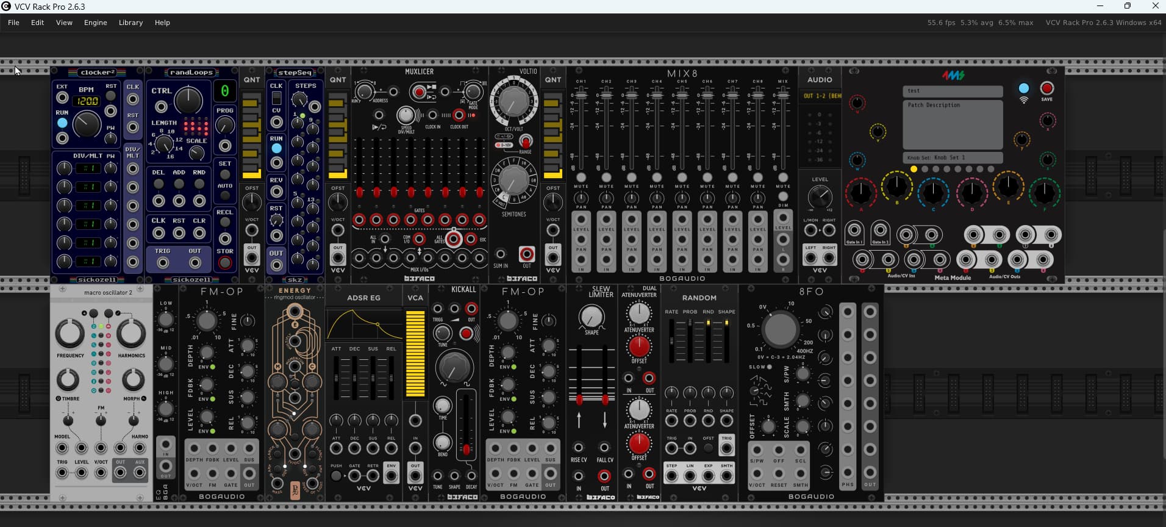Click the Meta Module blue knob C
This screenshot has height=527, width=1166.
click(x=932, y=193)
